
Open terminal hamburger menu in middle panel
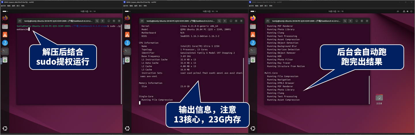225,21
